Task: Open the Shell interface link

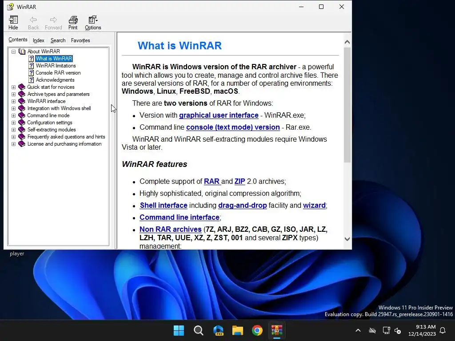Action: 164,205
